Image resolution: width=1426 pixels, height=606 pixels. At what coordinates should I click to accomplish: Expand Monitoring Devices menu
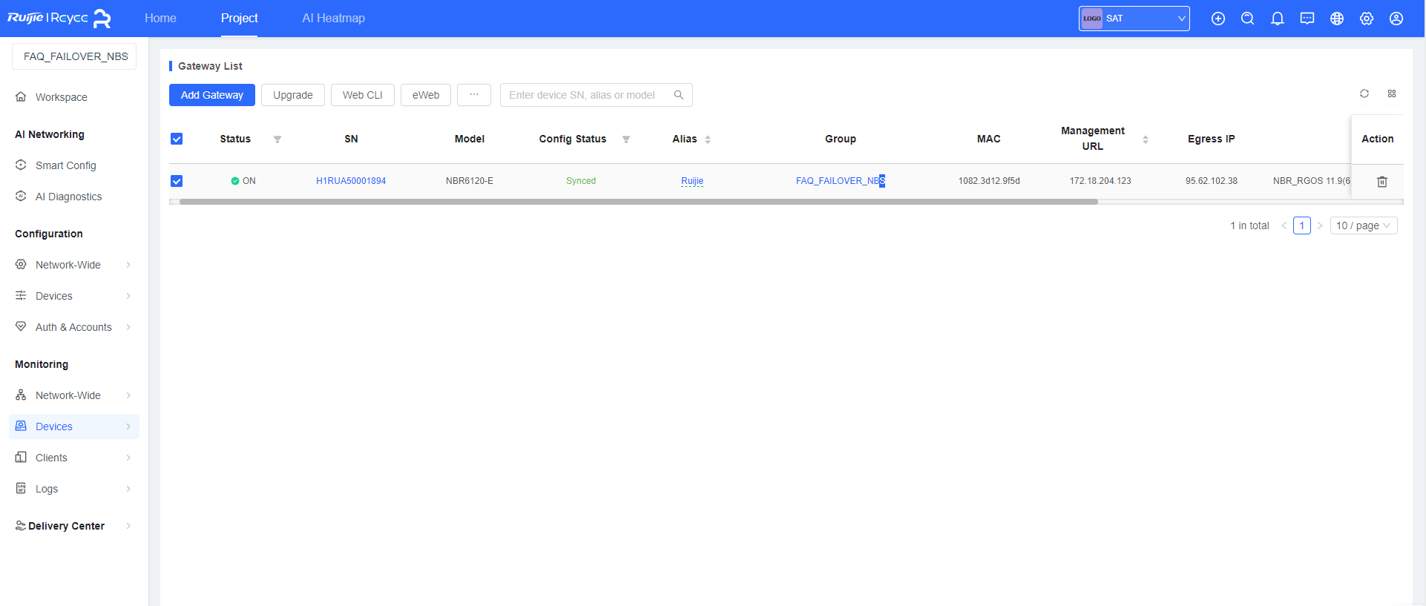(74, 426)
